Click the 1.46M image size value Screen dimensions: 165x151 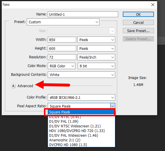tap(138, 85)
